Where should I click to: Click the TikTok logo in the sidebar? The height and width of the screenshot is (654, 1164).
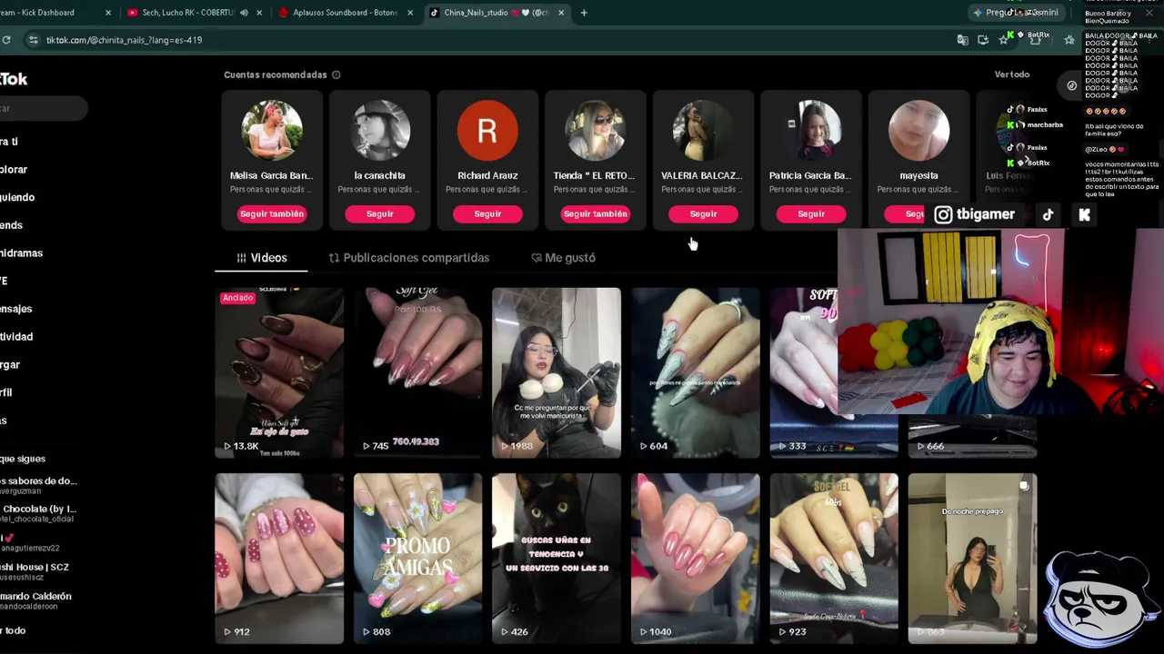tap(14, 79)
